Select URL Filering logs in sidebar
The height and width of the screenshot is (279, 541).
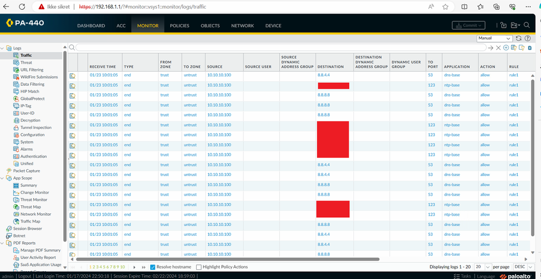point(32,70)
